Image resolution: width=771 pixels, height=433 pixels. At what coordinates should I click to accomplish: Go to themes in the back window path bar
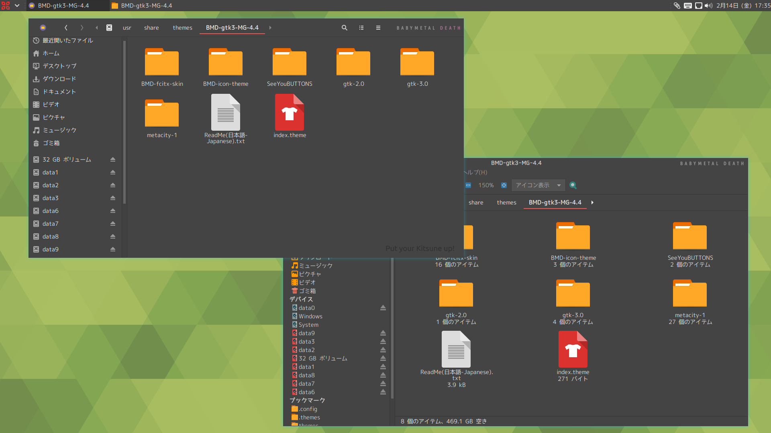point(506,202)
